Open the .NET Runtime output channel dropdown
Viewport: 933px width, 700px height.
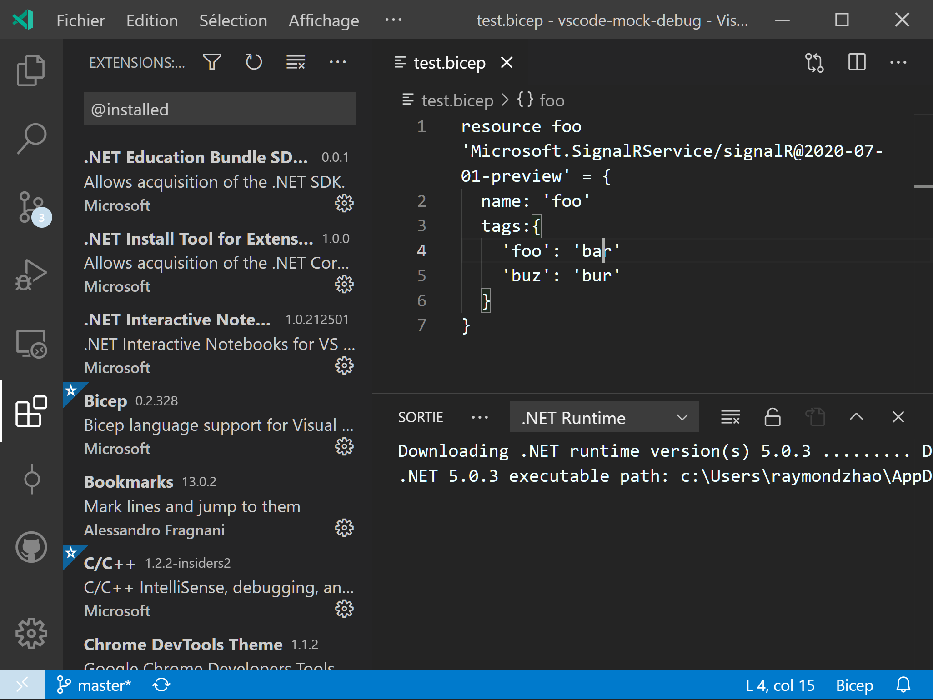[x=605, y=417]
